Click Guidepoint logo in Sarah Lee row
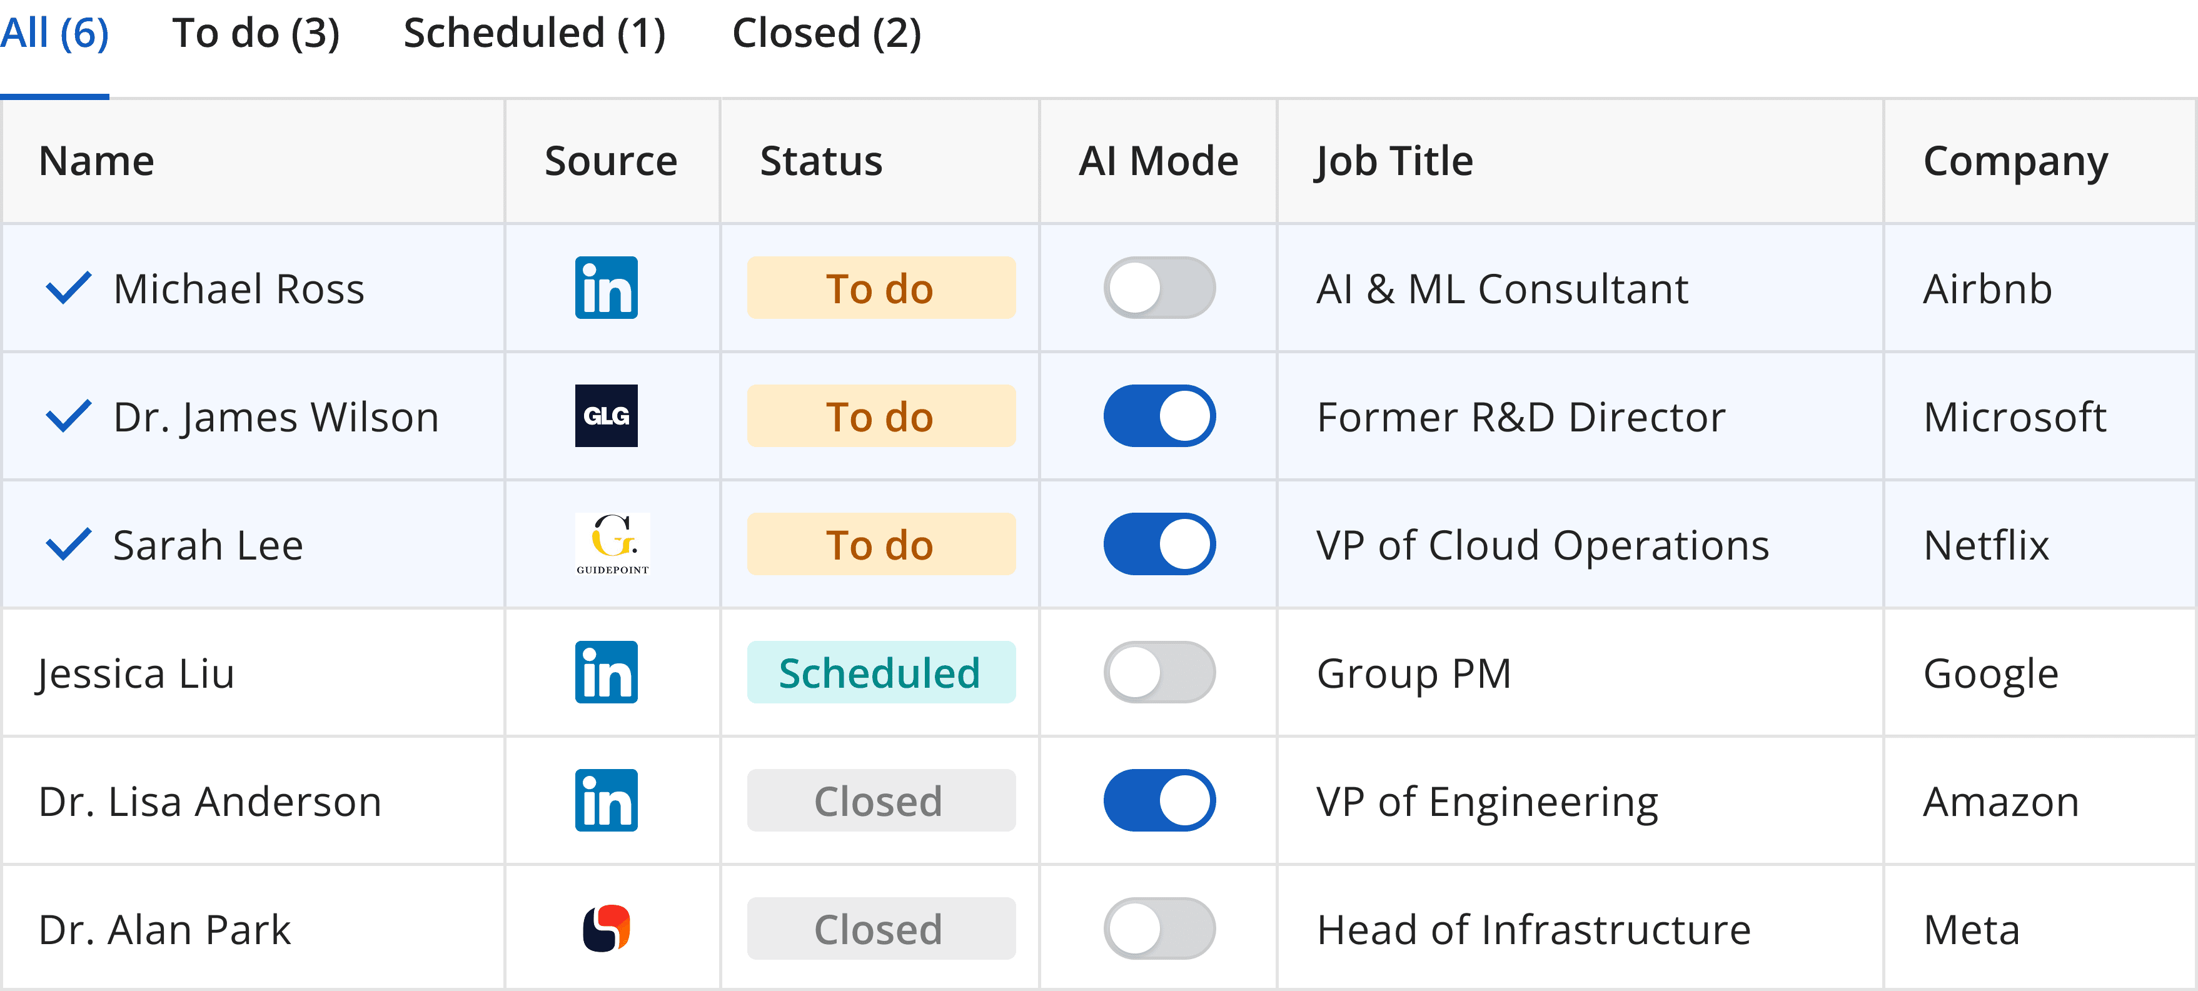This screenshot has height=991, width=2198. (x=612, y=543)
